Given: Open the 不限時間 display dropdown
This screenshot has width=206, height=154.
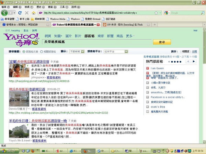Looking at the screenshot, I should click(77, 52).
